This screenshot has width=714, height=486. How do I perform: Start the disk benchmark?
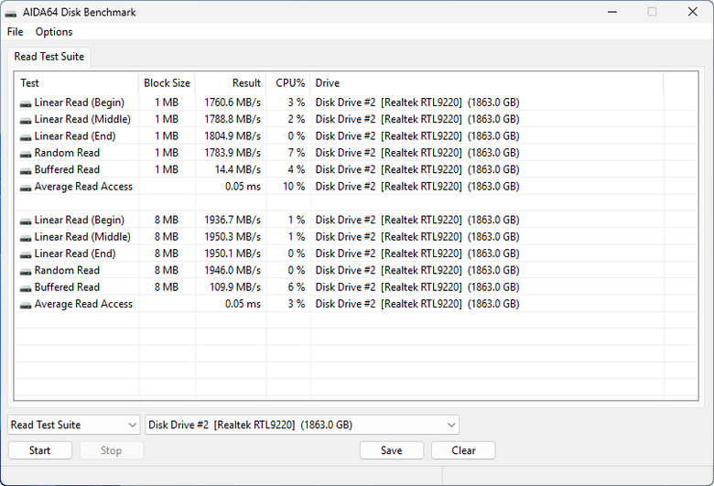pos(39,450)
